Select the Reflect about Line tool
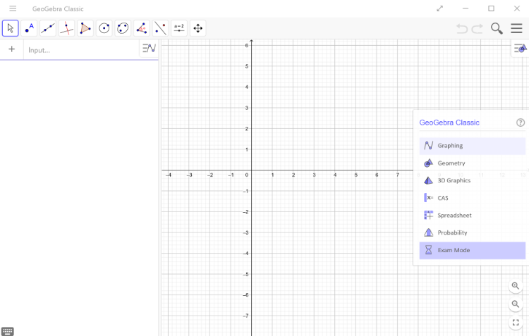Image resolution: width=529 pixels, height=336 pixels. click(x=160, y=28)
